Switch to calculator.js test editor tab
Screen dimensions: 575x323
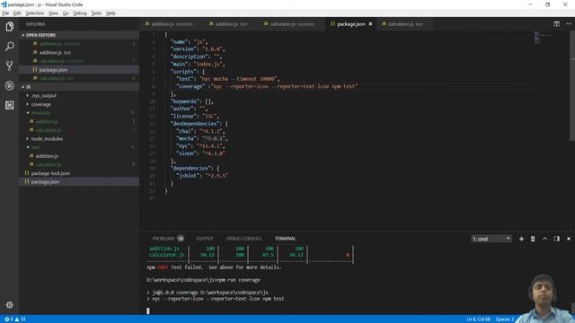coord(405,24)
